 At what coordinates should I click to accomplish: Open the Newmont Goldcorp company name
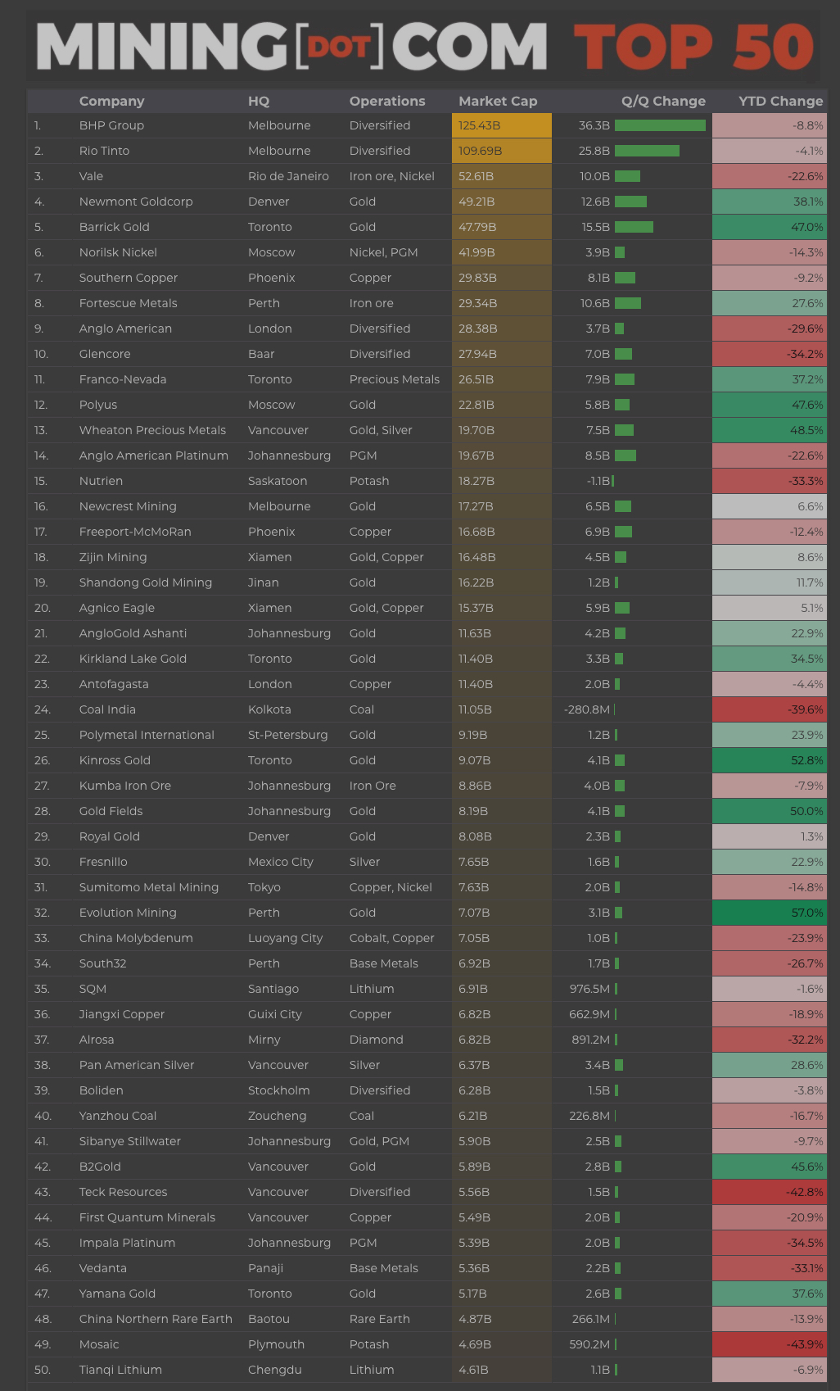136,202
